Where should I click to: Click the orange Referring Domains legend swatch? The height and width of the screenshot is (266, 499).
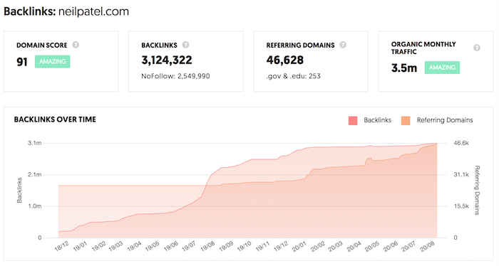coord(406,121)
